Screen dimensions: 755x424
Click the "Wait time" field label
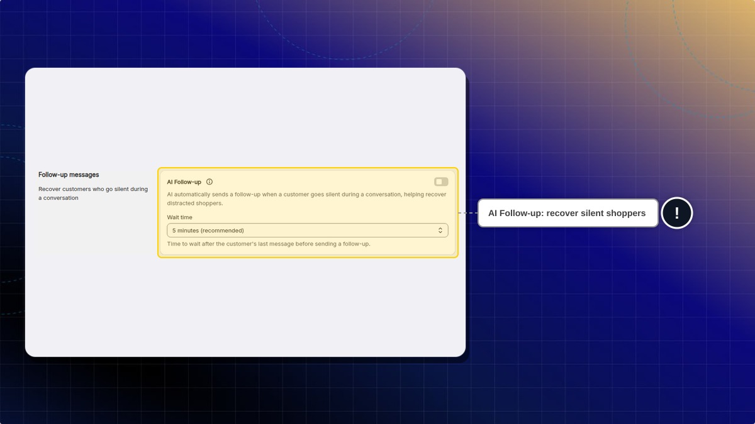click(x=180, y=217)
